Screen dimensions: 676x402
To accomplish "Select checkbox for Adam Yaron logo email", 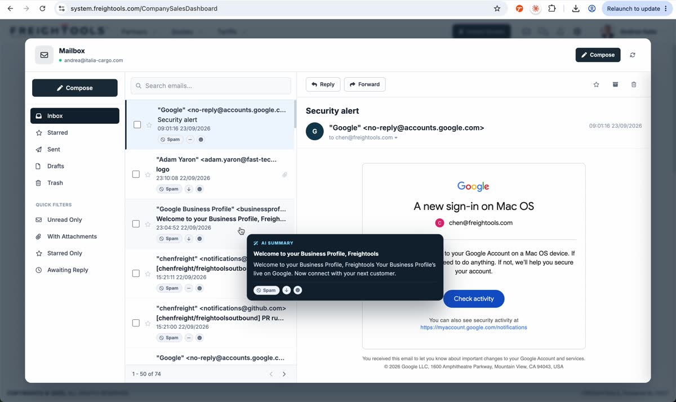I will (x=136, y=175).
